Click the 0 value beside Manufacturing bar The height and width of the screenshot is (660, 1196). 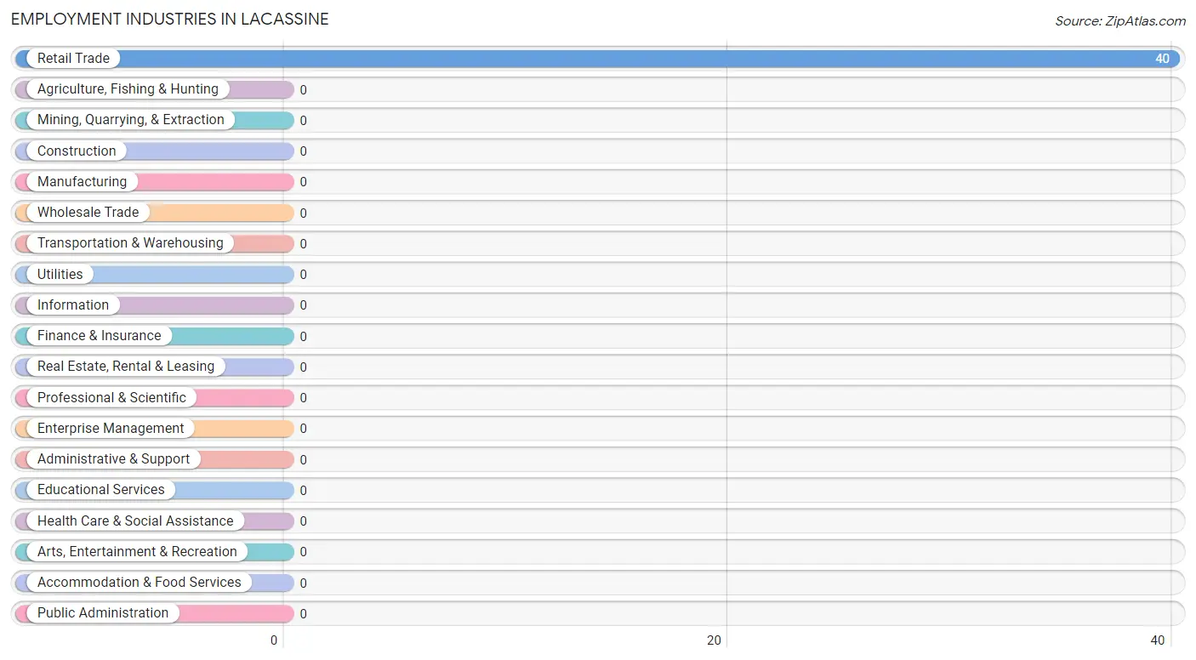click(x=303, y=182)
